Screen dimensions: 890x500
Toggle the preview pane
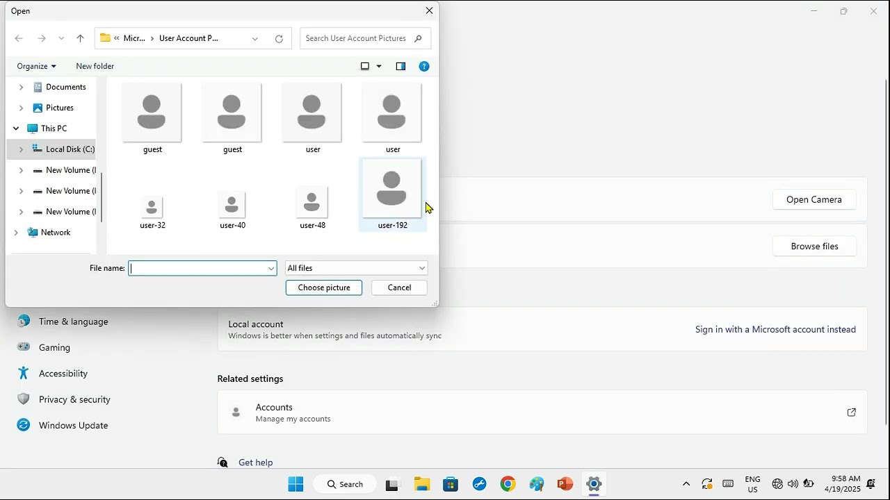tap(400, 66)
